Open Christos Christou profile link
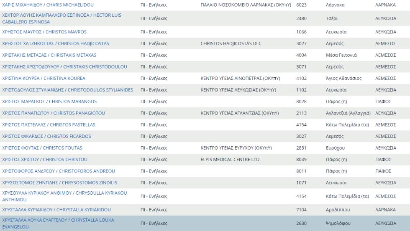The height and width of the screenshot is (231, 410). [x=45, y=160]
